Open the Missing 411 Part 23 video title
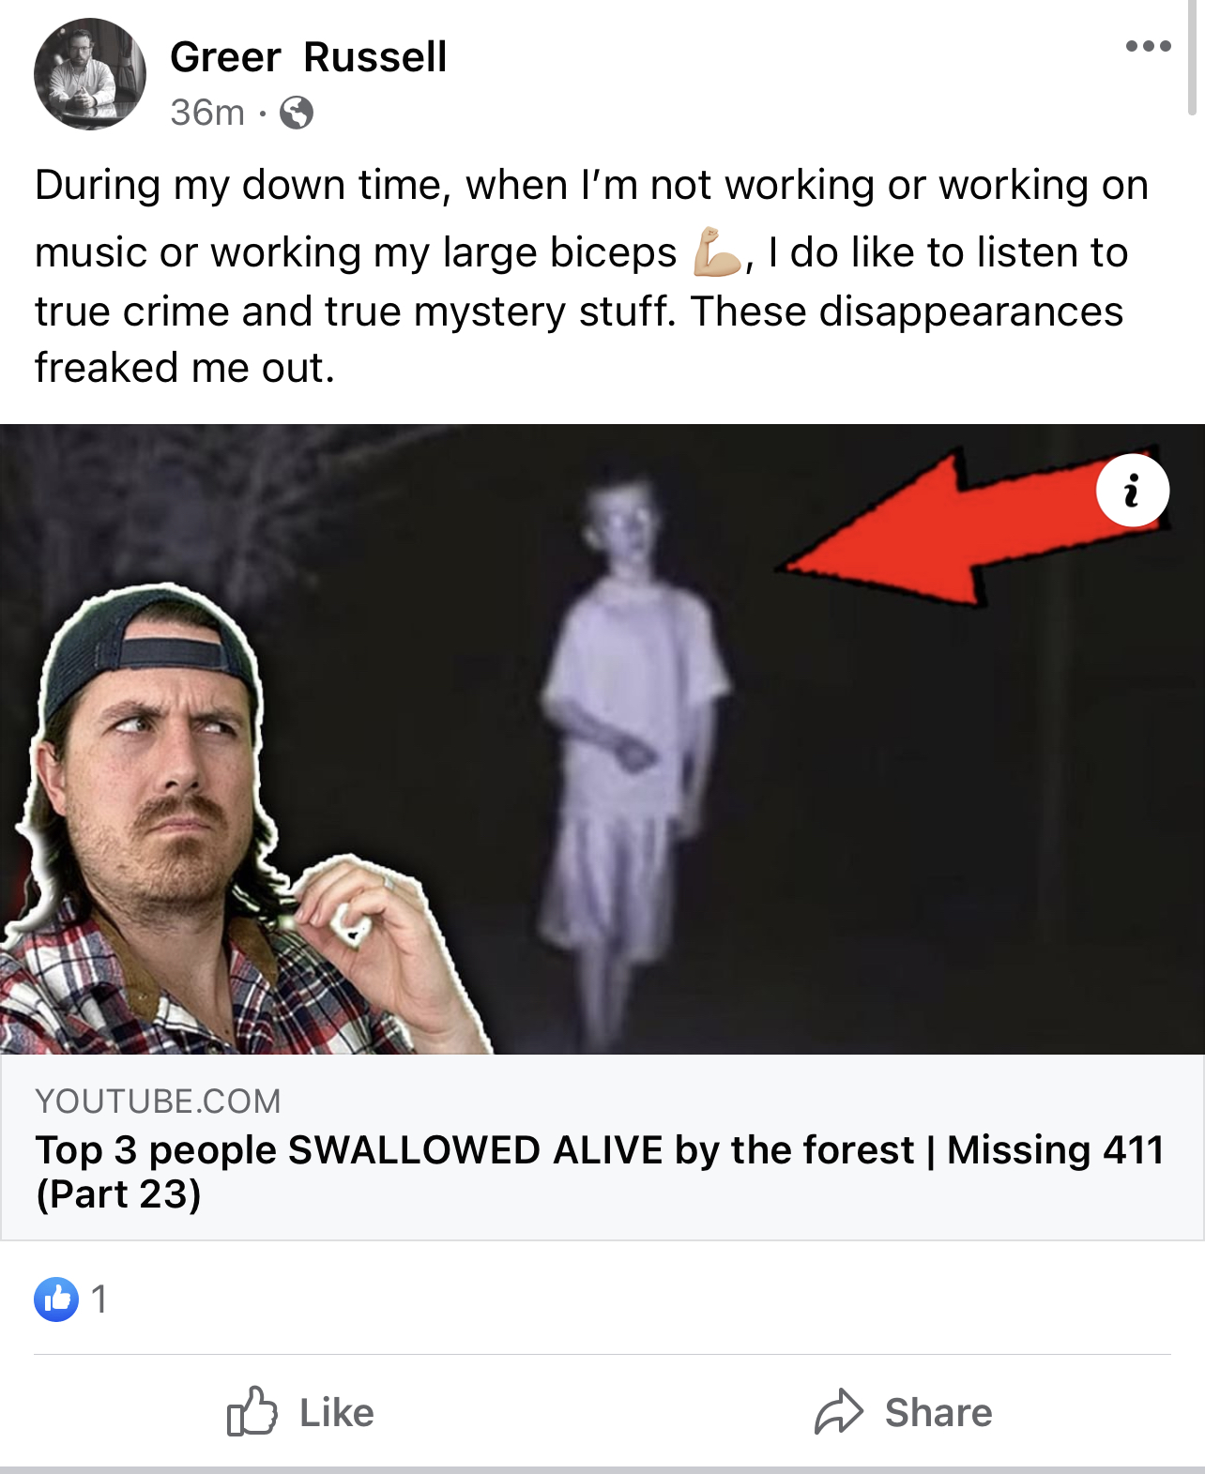This screenshot has height=1474, width=1205. 600,1172
